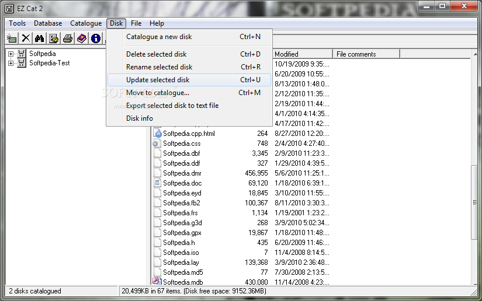Open the Help menu

click(157, 23)
